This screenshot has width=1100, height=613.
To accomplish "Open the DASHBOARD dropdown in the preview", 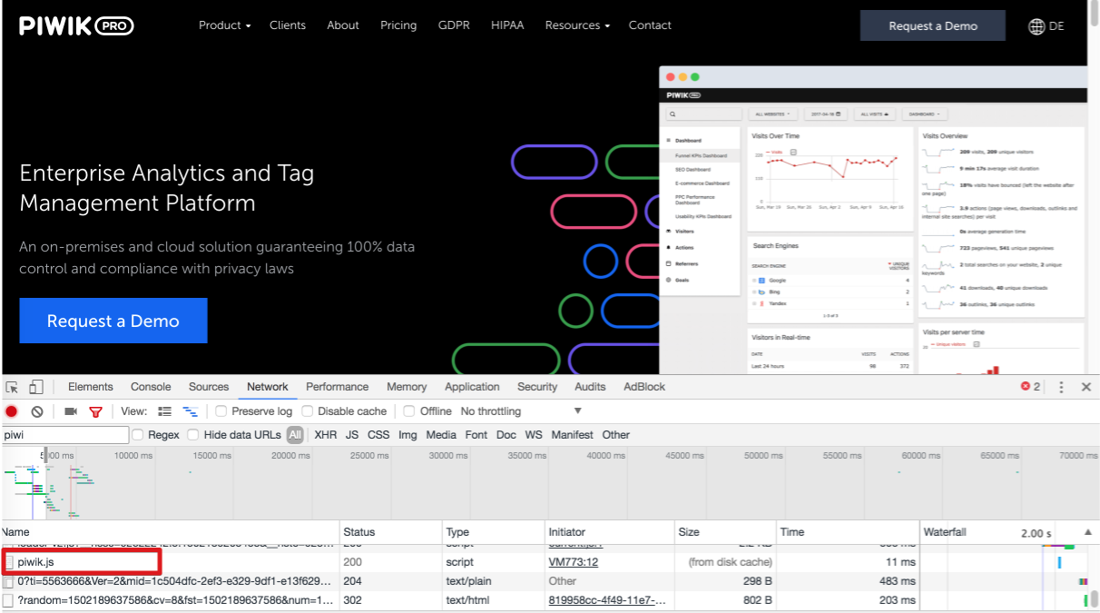I will [925, 114].
